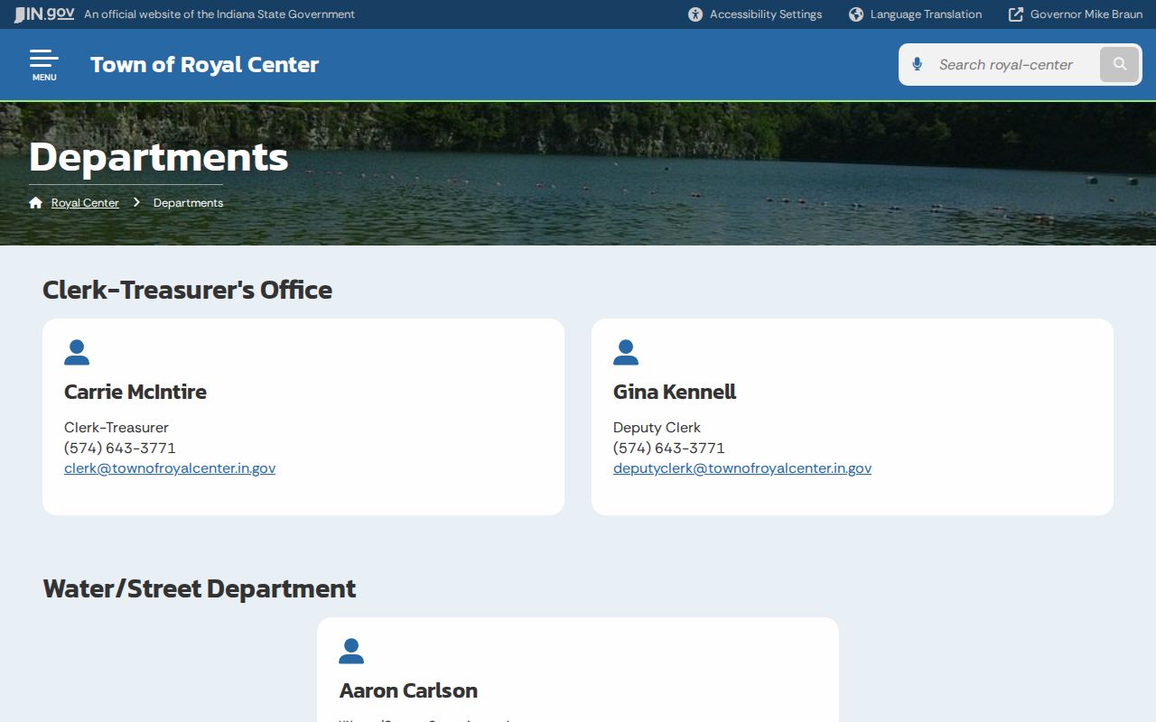Click the home icon in breadcrumb
Image resolution: width=1156 pixels, height=722 pixels.
click(x=36, y=202)
